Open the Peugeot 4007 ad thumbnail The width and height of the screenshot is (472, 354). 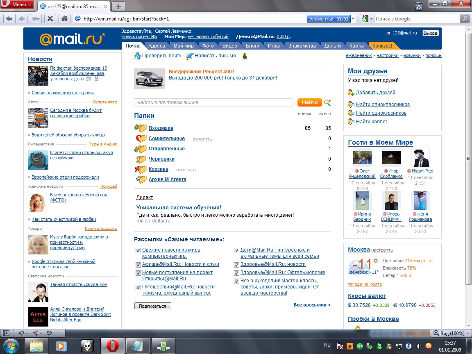pos(149,79)
